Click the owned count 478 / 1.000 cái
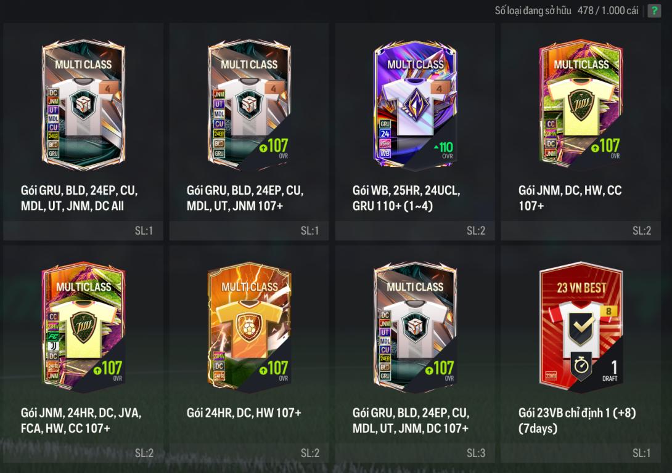Viewport: 672px width, 473px height. (608, 10)
